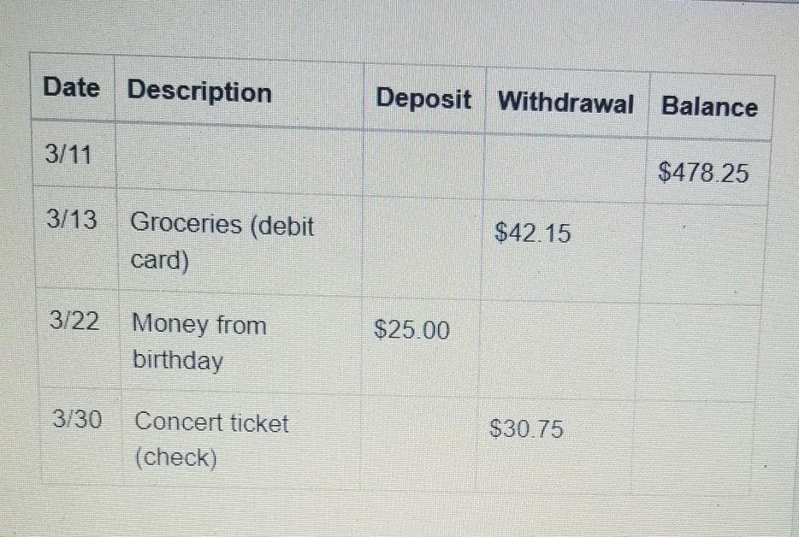Click the Balance column header
This screenshot has height=537, width=799.
coord(709,107)
